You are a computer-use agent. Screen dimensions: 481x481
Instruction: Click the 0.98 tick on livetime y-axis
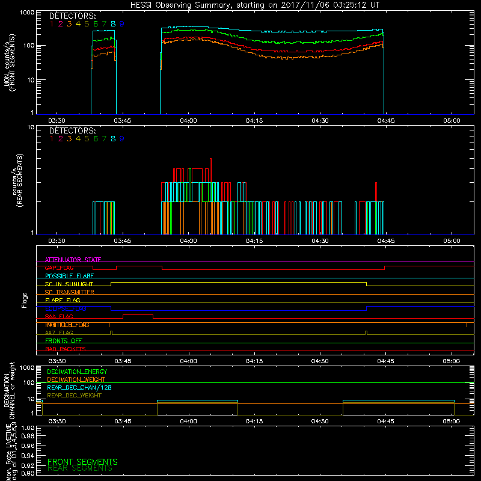click(x=28, y=437)
